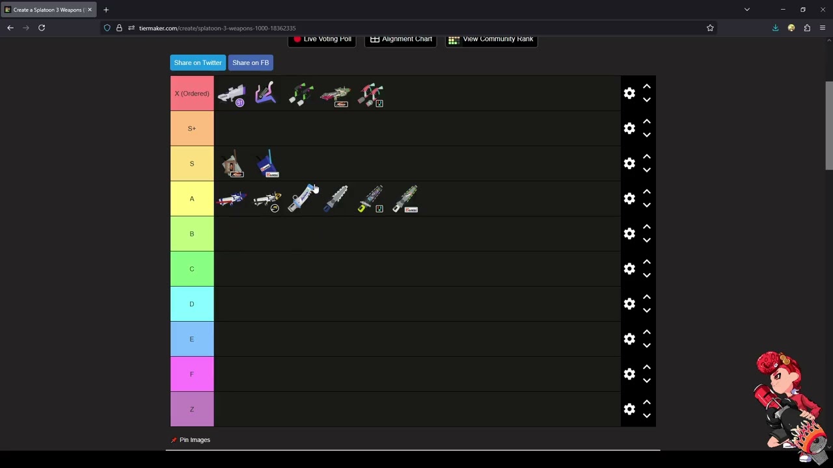Select third weapon in X (Ordered) tier
Screen dimensions: 833x468
pyautogui.click(x=301, y=94)
